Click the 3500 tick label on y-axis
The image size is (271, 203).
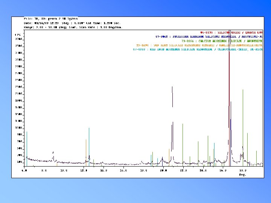pos(19,46)
